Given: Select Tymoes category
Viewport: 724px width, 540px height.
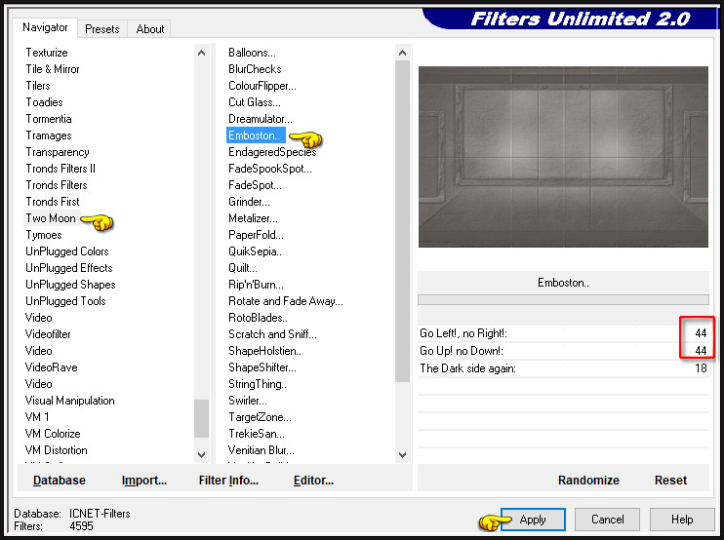Looking at the screenshot, I should tap(43, 235).
